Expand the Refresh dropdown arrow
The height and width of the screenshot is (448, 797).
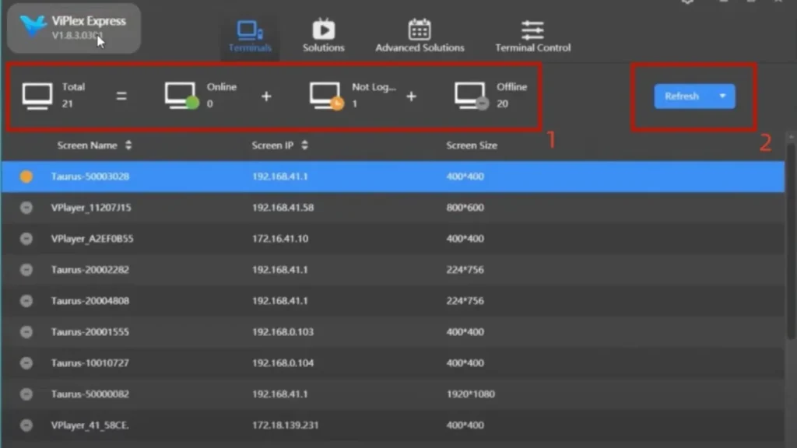click(x=722, y=96)
